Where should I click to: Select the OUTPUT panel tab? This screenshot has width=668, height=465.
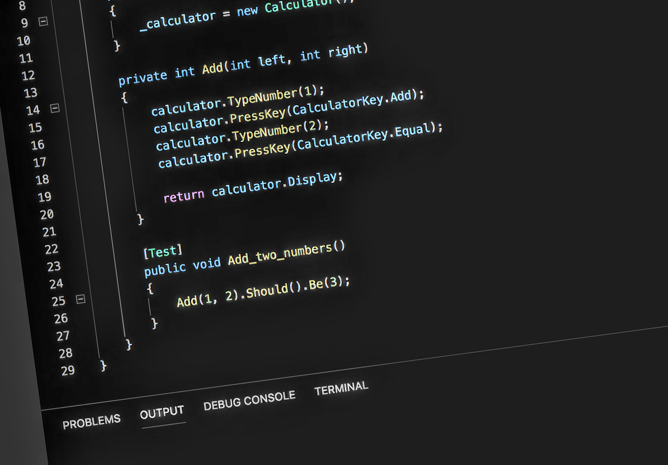tap(162, 413)
